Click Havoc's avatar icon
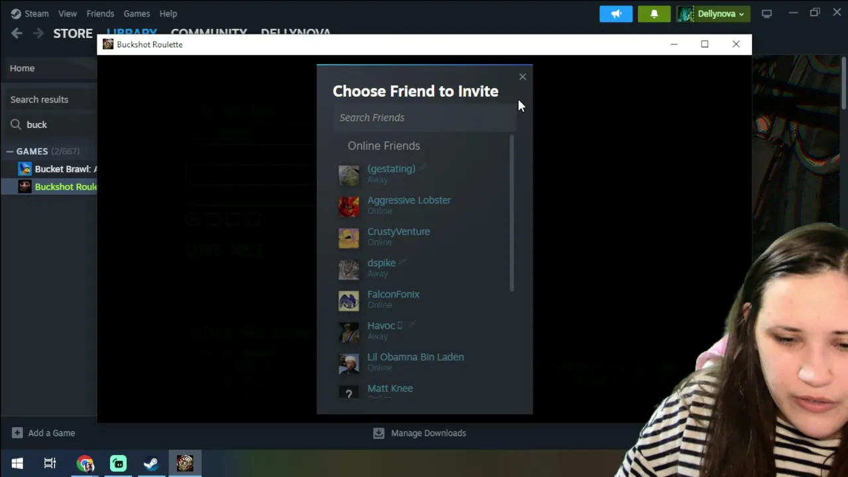 (348, 332)
